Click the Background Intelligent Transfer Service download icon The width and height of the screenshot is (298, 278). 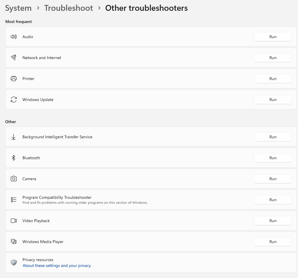click(13, 137)
